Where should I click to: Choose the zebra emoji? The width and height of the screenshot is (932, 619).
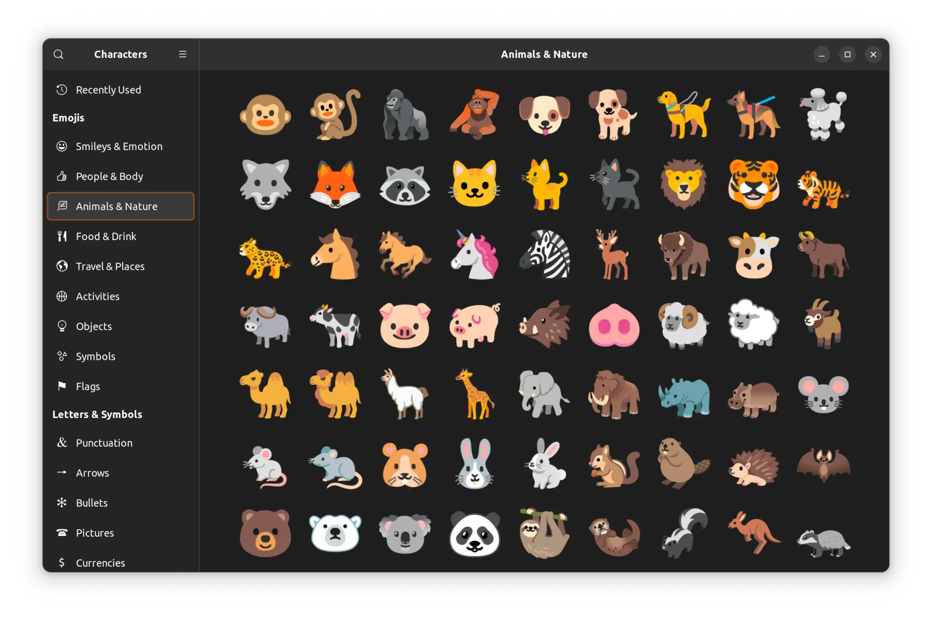[544, 254]
